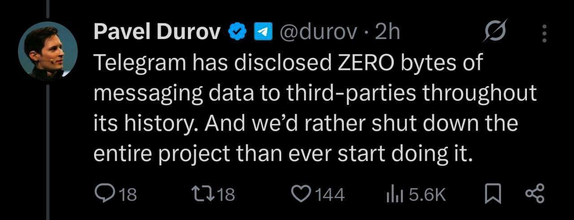
Task: Open the @durov handle link
Action: click(x=319, y=32)
